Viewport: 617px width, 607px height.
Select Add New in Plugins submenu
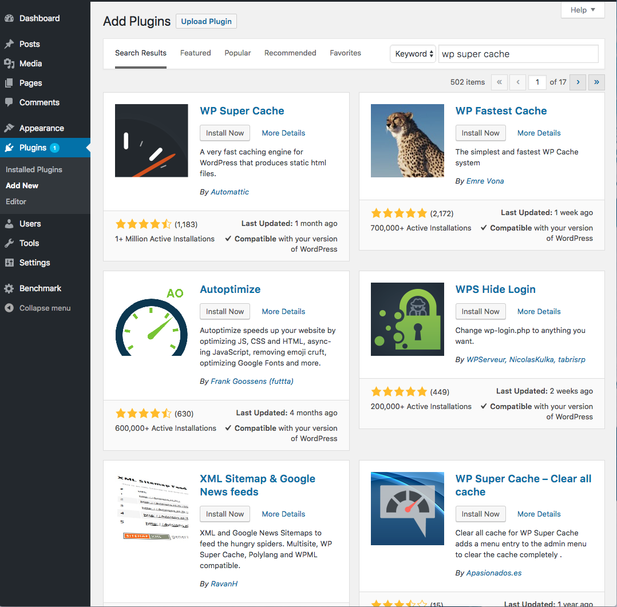[22, 186]
